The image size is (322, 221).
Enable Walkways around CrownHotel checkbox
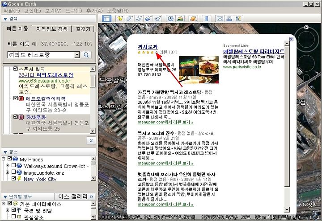click(x=13, y=165)
